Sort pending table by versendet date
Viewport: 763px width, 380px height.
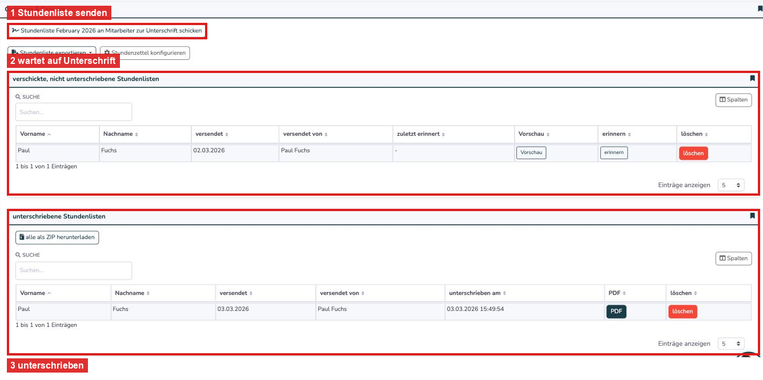[x=235, y=134]
